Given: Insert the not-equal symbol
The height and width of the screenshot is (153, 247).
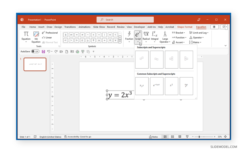Looking at the screenshot, I should point(82,35).
